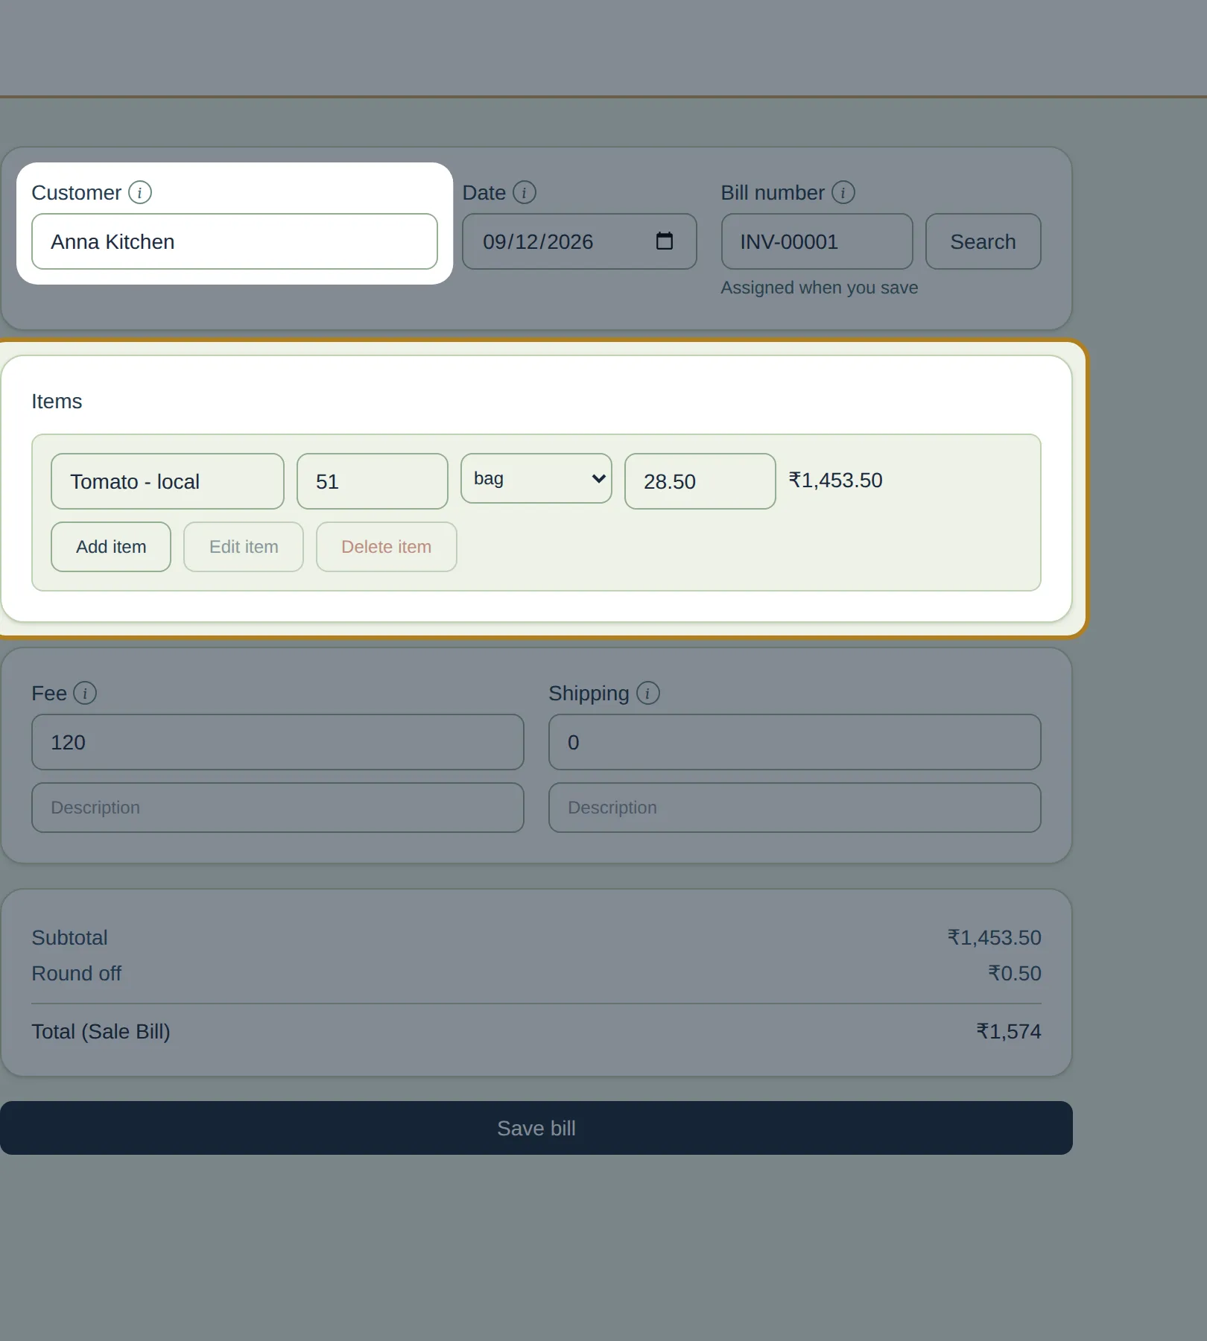Click the Search button
This screenshot has height=1341, width=1207.
click(983, 241)
